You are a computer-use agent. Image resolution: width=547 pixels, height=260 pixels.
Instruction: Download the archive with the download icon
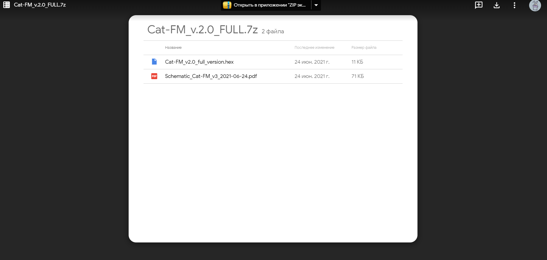[496, 5]
